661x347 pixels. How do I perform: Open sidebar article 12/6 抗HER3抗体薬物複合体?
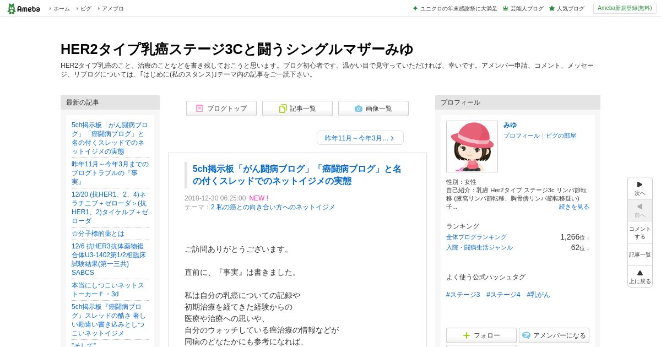[x=110, y=259]
